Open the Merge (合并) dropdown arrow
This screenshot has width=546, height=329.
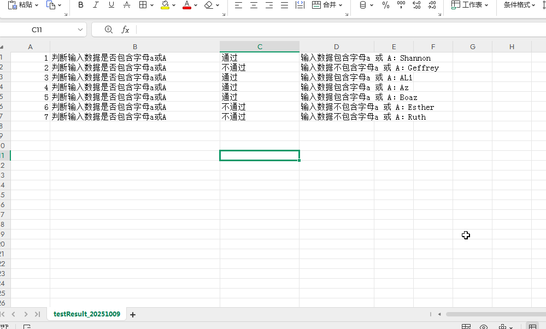tap(340, 5)
